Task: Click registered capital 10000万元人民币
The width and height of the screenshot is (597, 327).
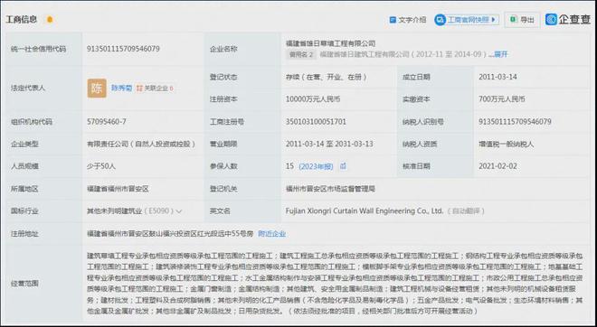Action: coord(313,99)
